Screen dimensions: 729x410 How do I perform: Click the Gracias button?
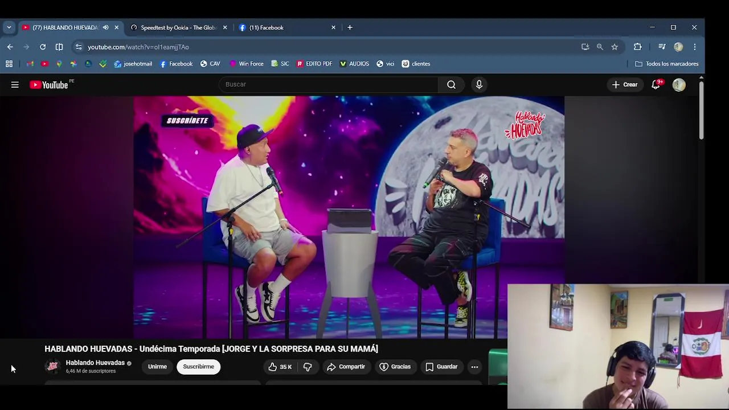pos(395,367)
